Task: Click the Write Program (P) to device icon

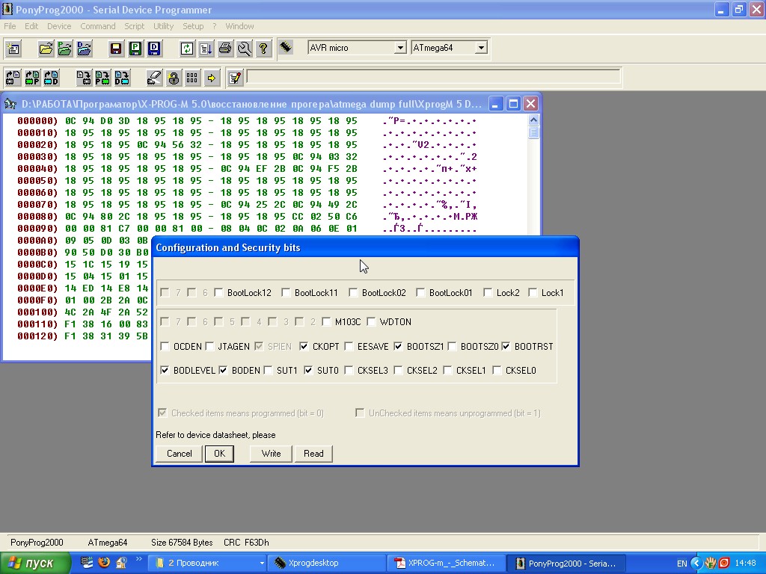Action: click(102, 78)
